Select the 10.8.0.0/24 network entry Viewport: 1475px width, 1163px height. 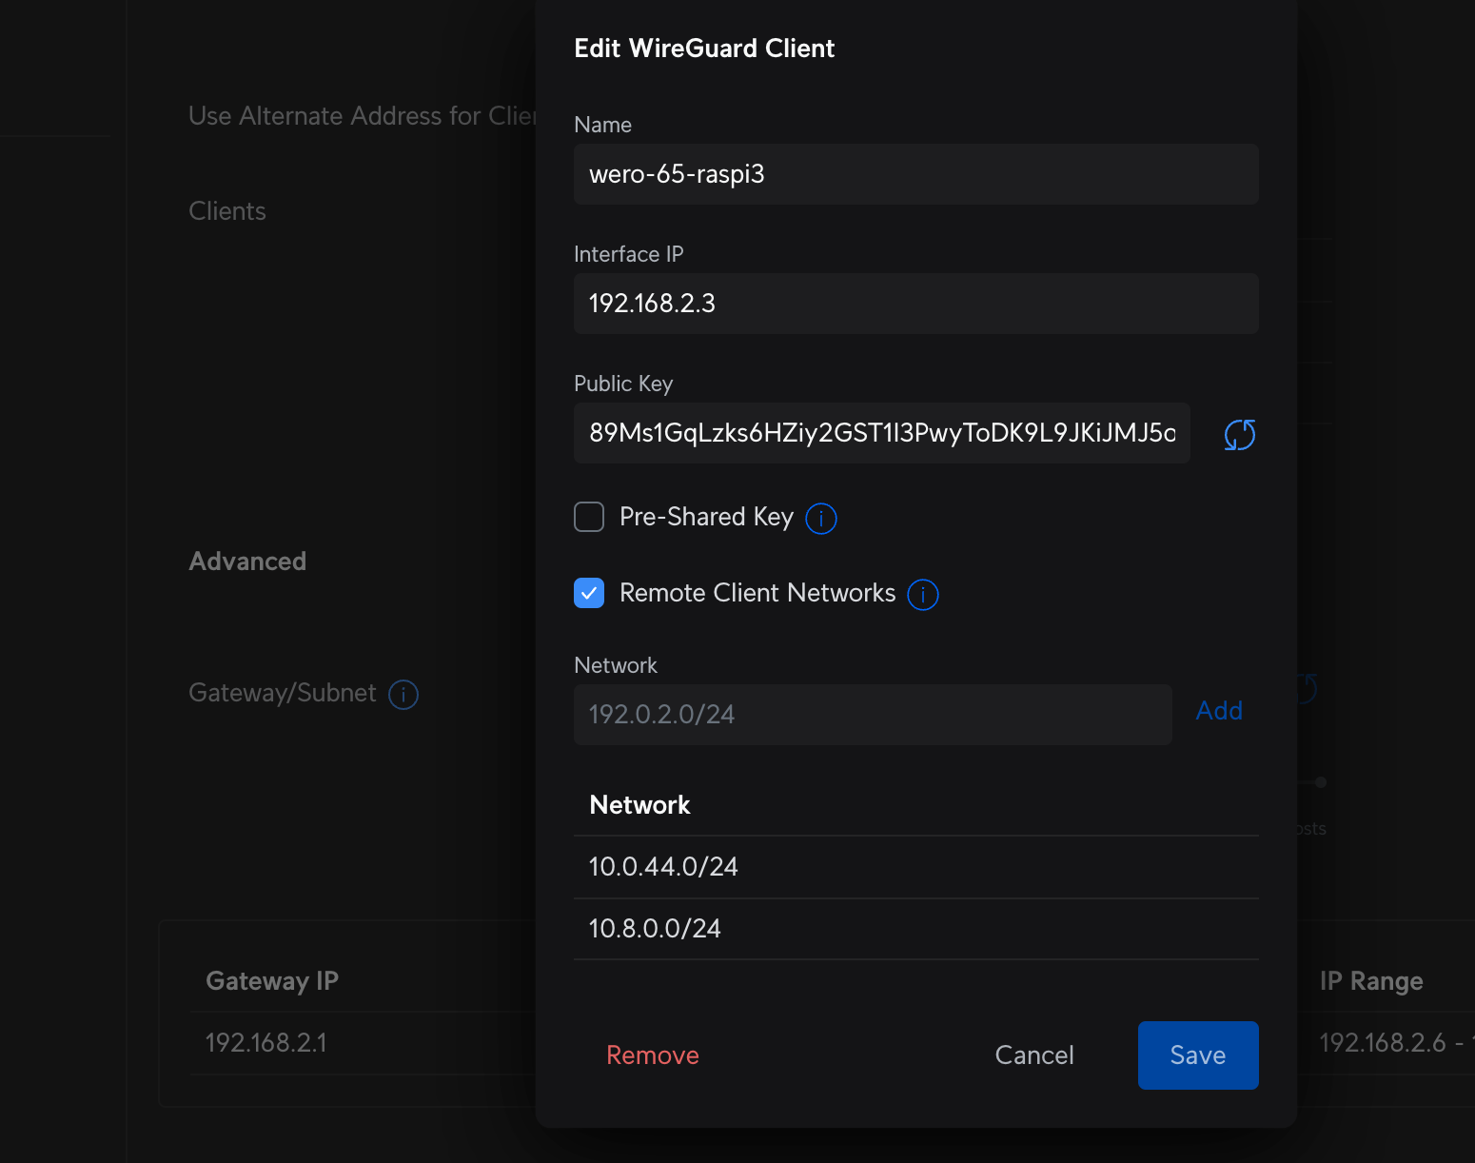[915, 929]
